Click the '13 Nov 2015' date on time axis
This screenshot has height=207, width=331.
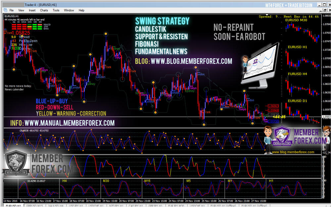point(11,201)
